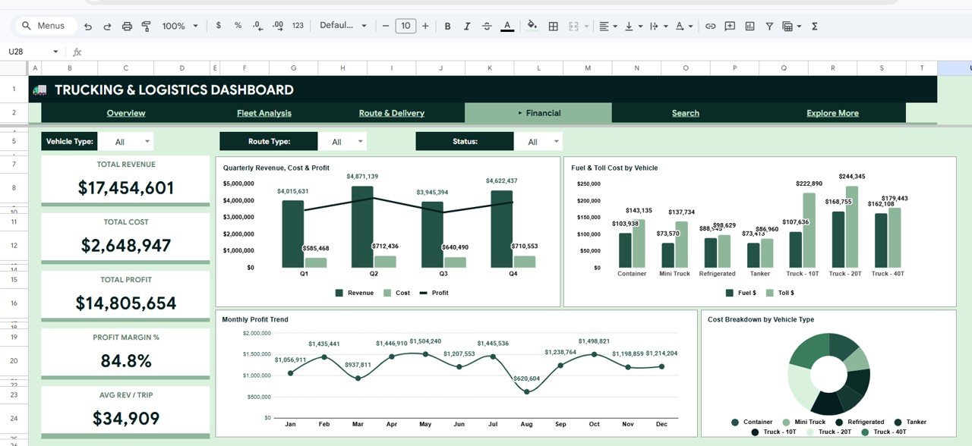Open the Explore More link

point(832,112)
